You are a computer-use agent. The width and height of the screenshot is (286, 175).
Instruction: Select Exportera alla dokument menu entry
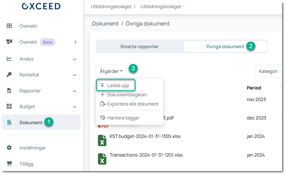coord(133,104)
